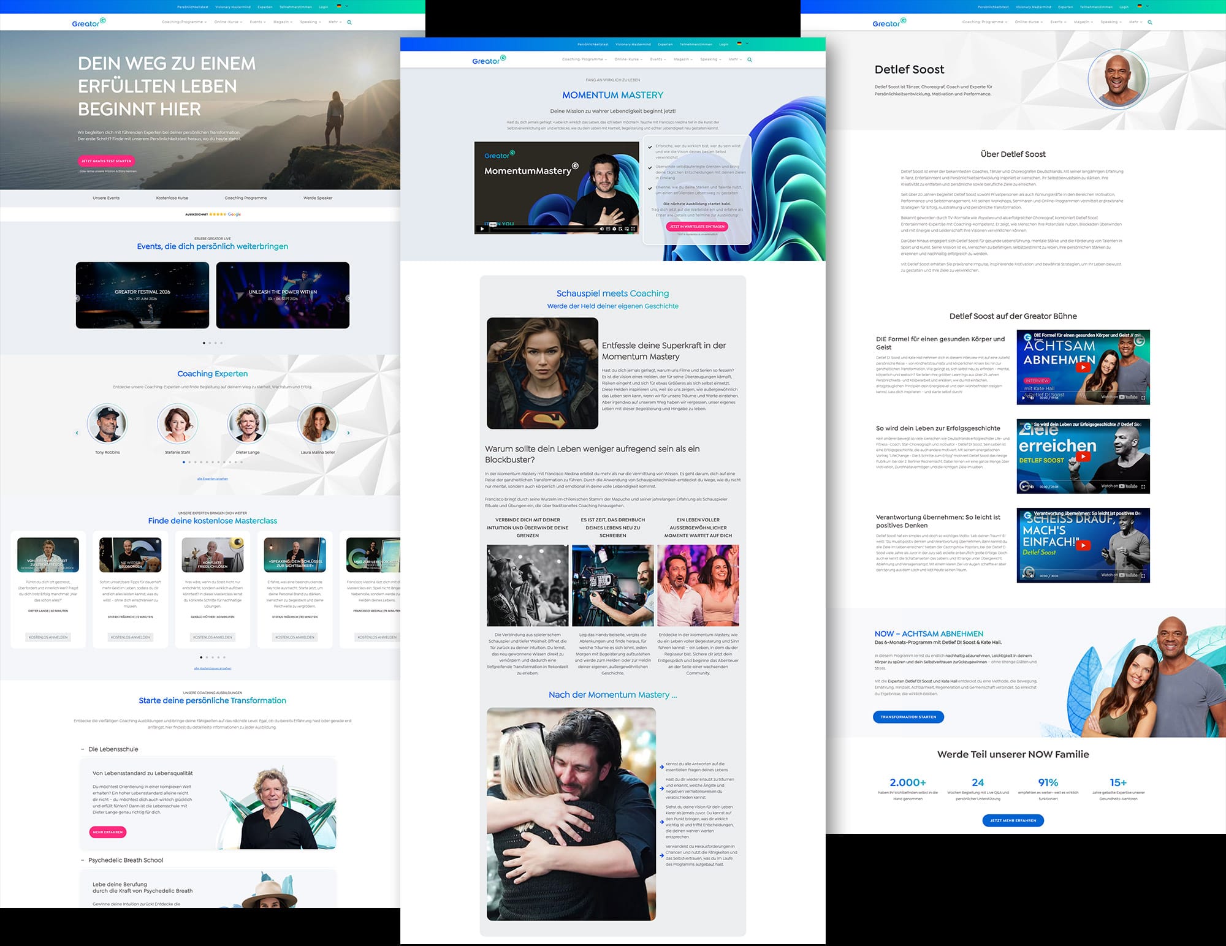Click the German flag on the homepage top bar
The height and width of the screenshot is (946, 1226).
[x=339, y=6]
